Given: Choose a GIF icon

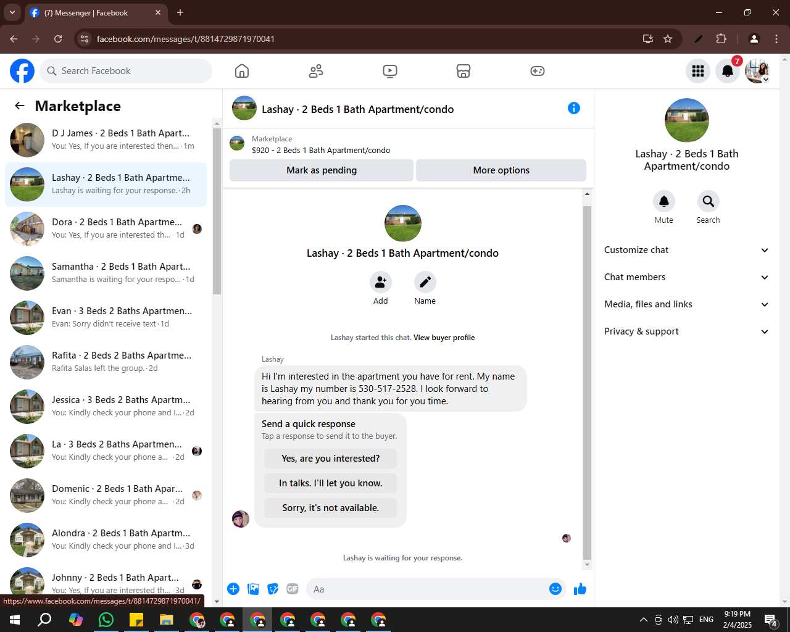Looking at the screenshot, I should 293,589.
